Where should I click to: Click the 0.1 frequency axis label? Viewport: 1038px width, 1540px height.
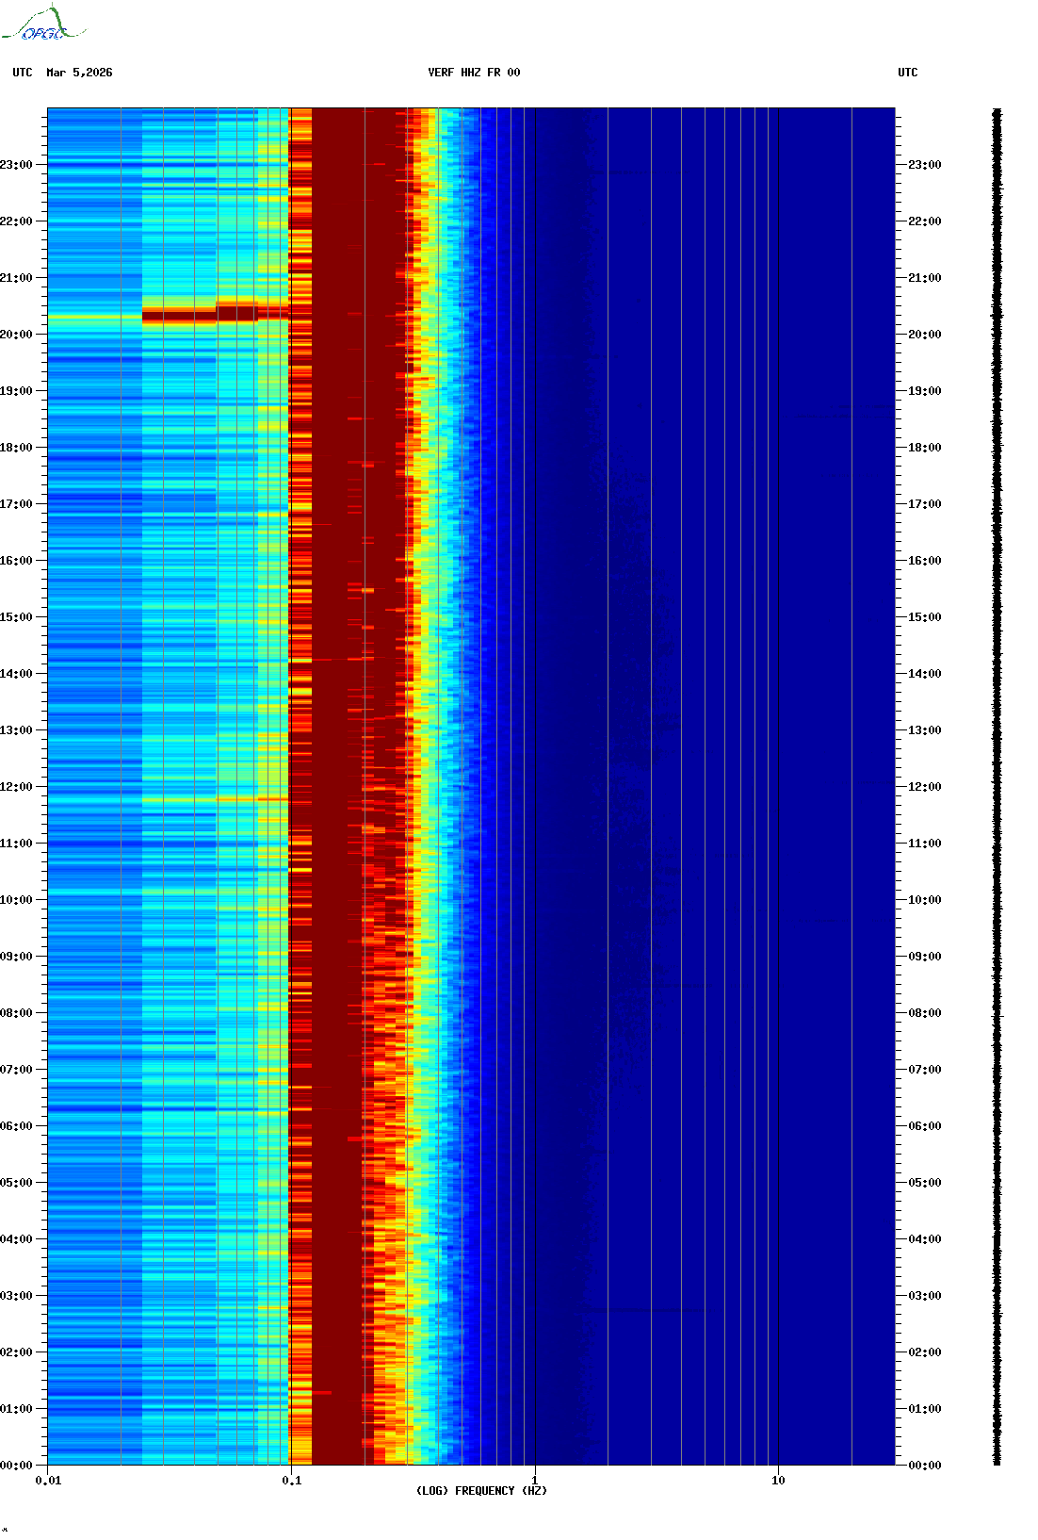point(291,1481)
